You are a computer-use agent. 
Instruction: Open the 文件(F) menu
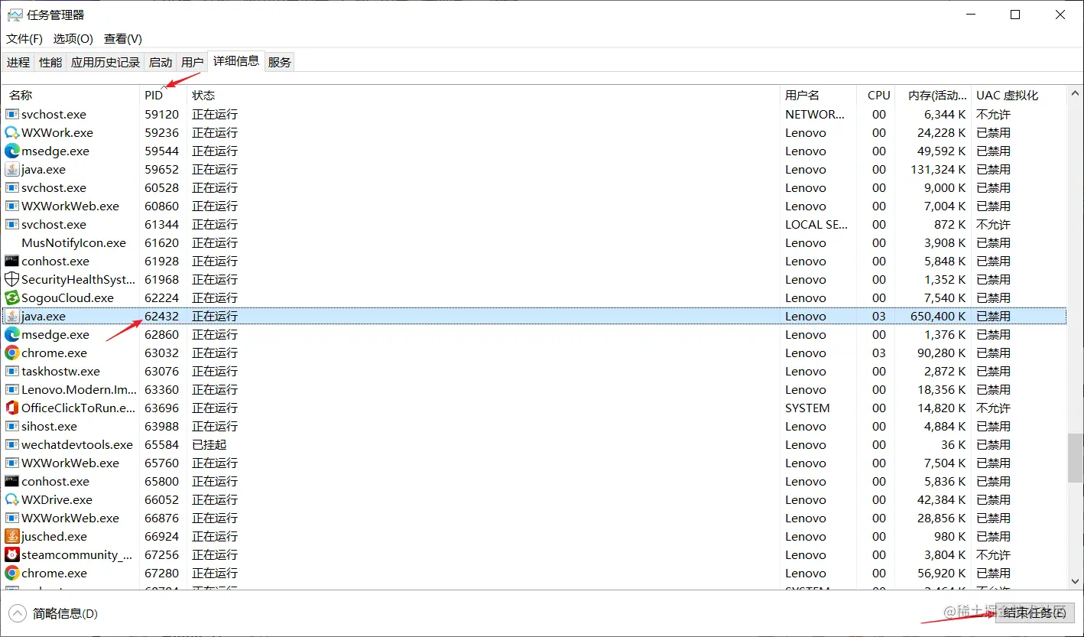pos(24,38)
